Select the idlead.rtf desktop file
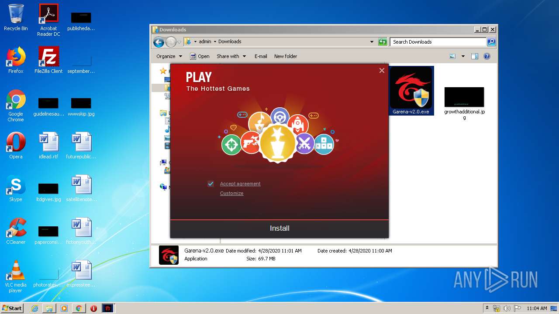 (48, 146)
